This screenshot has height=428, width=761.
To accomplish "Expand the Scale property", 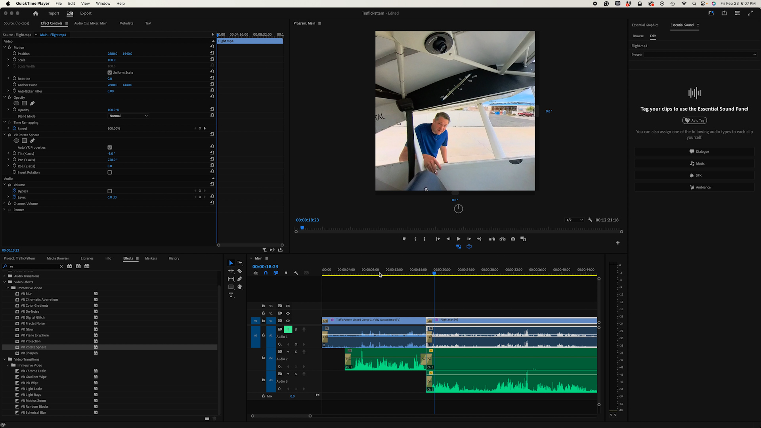I will (x=8, y=60).
